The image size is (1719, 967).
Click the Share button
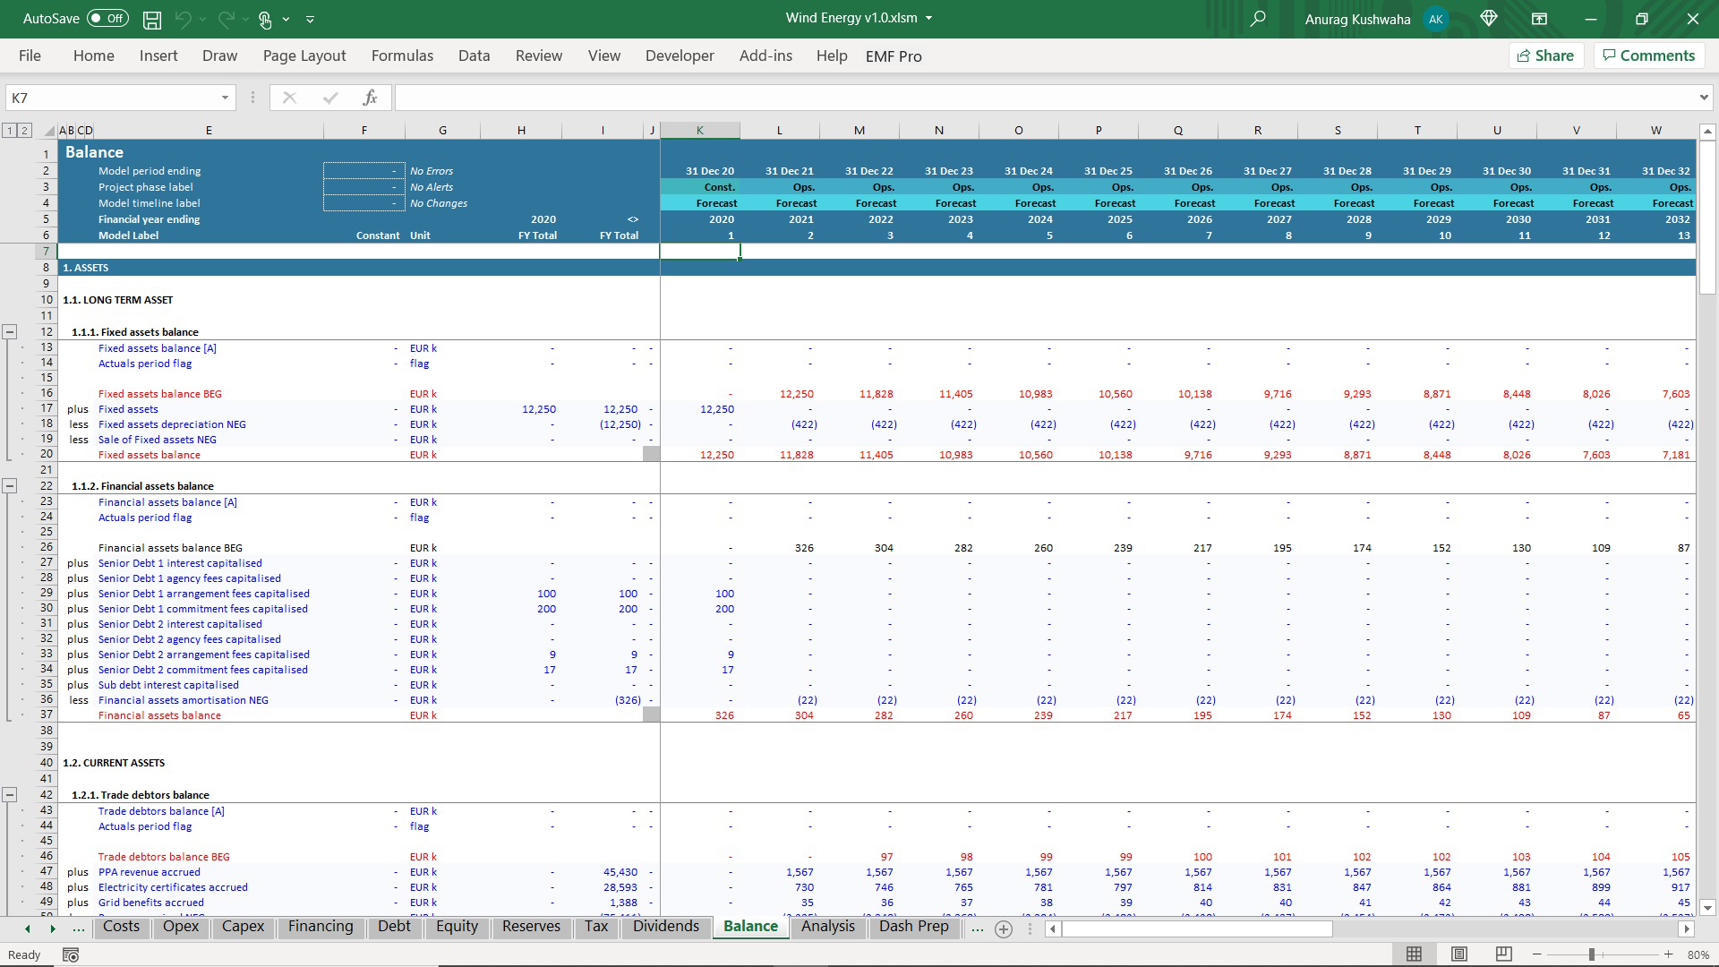coord(1545,56)
